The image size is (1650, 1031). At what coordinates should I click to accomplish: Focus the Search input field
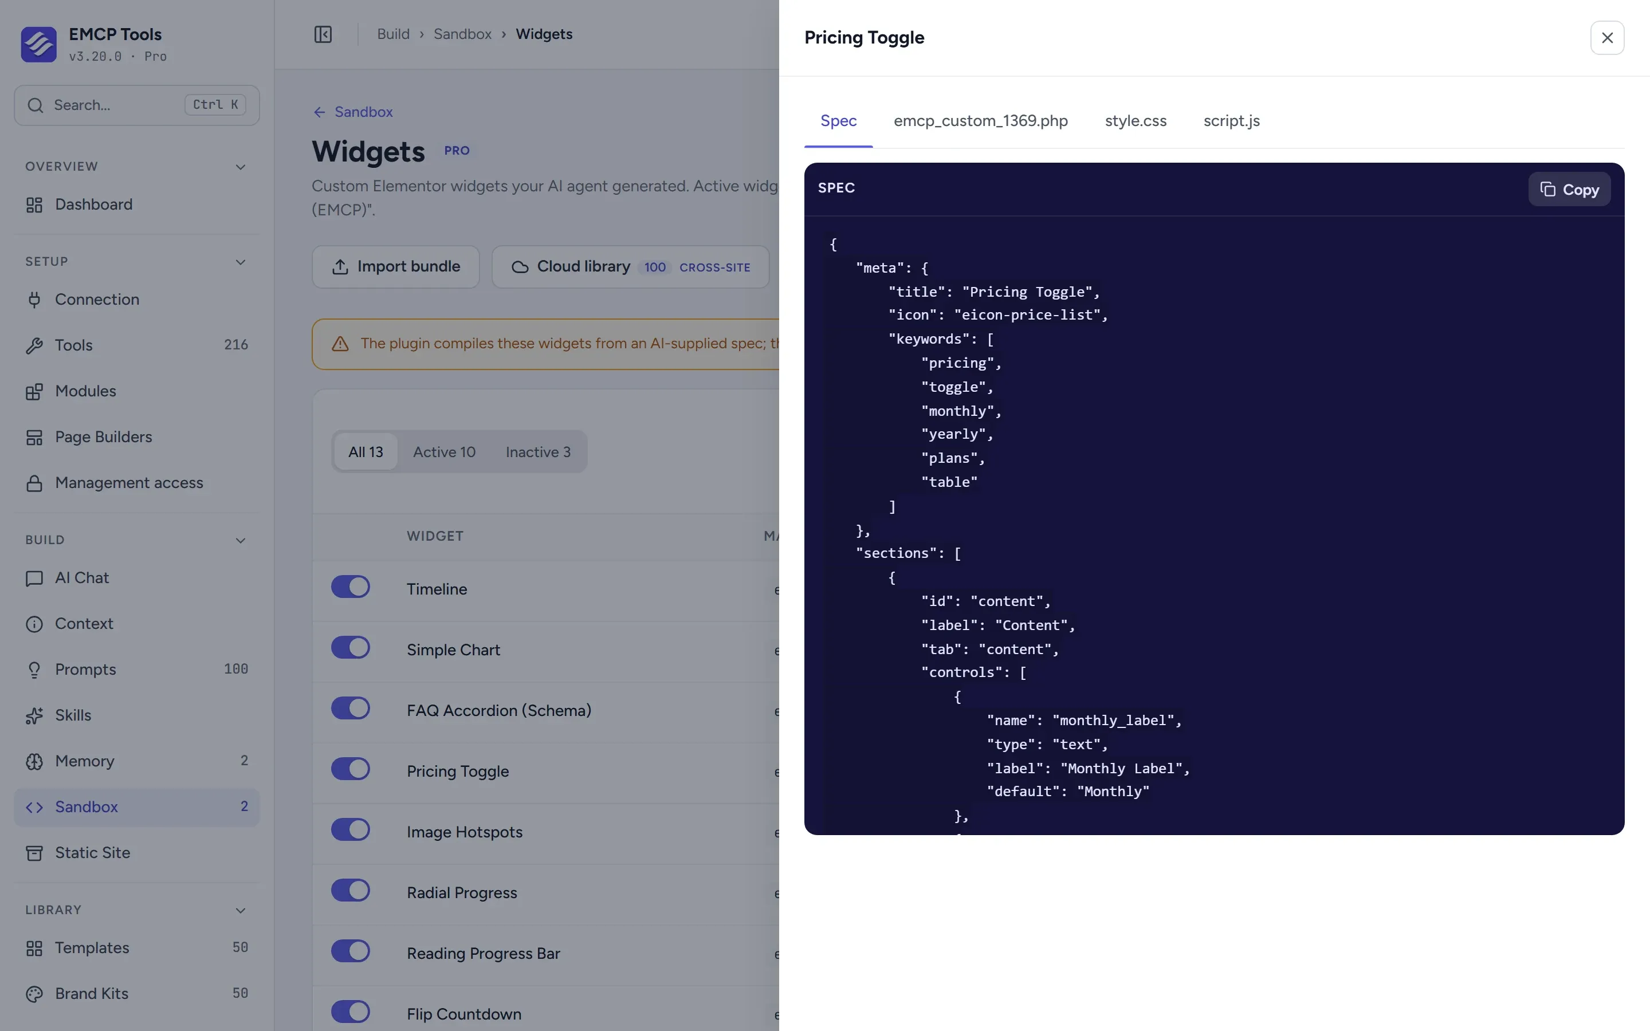(x=136, y=105)
